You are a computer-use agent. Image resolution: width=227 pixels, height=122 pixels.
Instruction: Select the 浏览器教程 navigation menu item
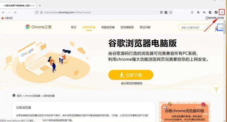tap(127, 27)
